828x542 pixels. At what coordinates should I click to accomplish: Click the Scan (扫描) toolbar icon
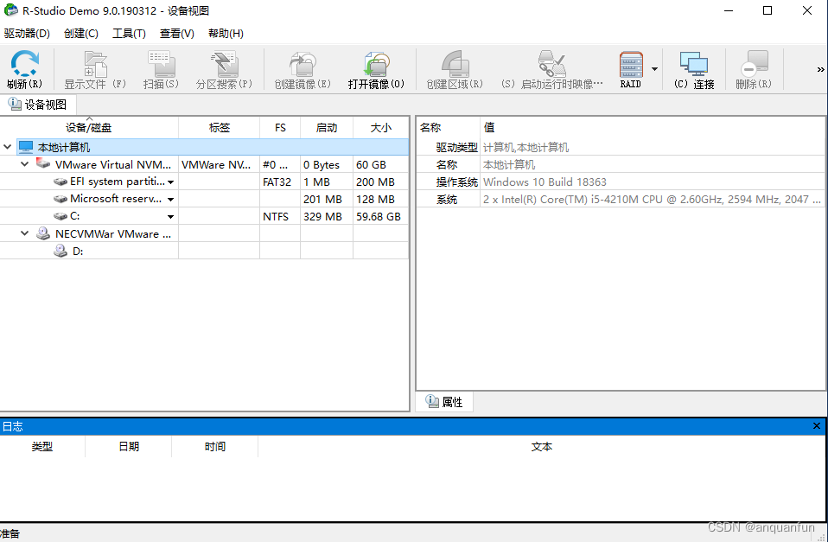(161, 65)
